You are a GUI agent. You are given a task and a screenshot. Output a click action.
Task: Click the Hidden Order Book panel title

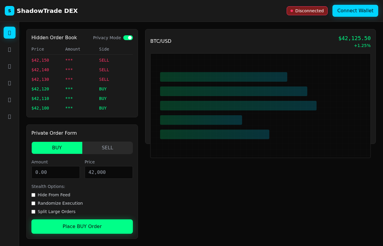tap(54, 38)
